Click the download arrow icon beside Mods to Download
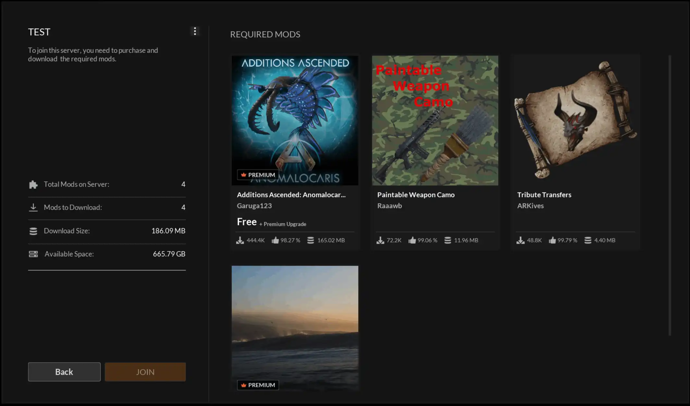Image resolution: width=690 pixels, height=406 pixels. pyautogui.click(x=33, y=207)
